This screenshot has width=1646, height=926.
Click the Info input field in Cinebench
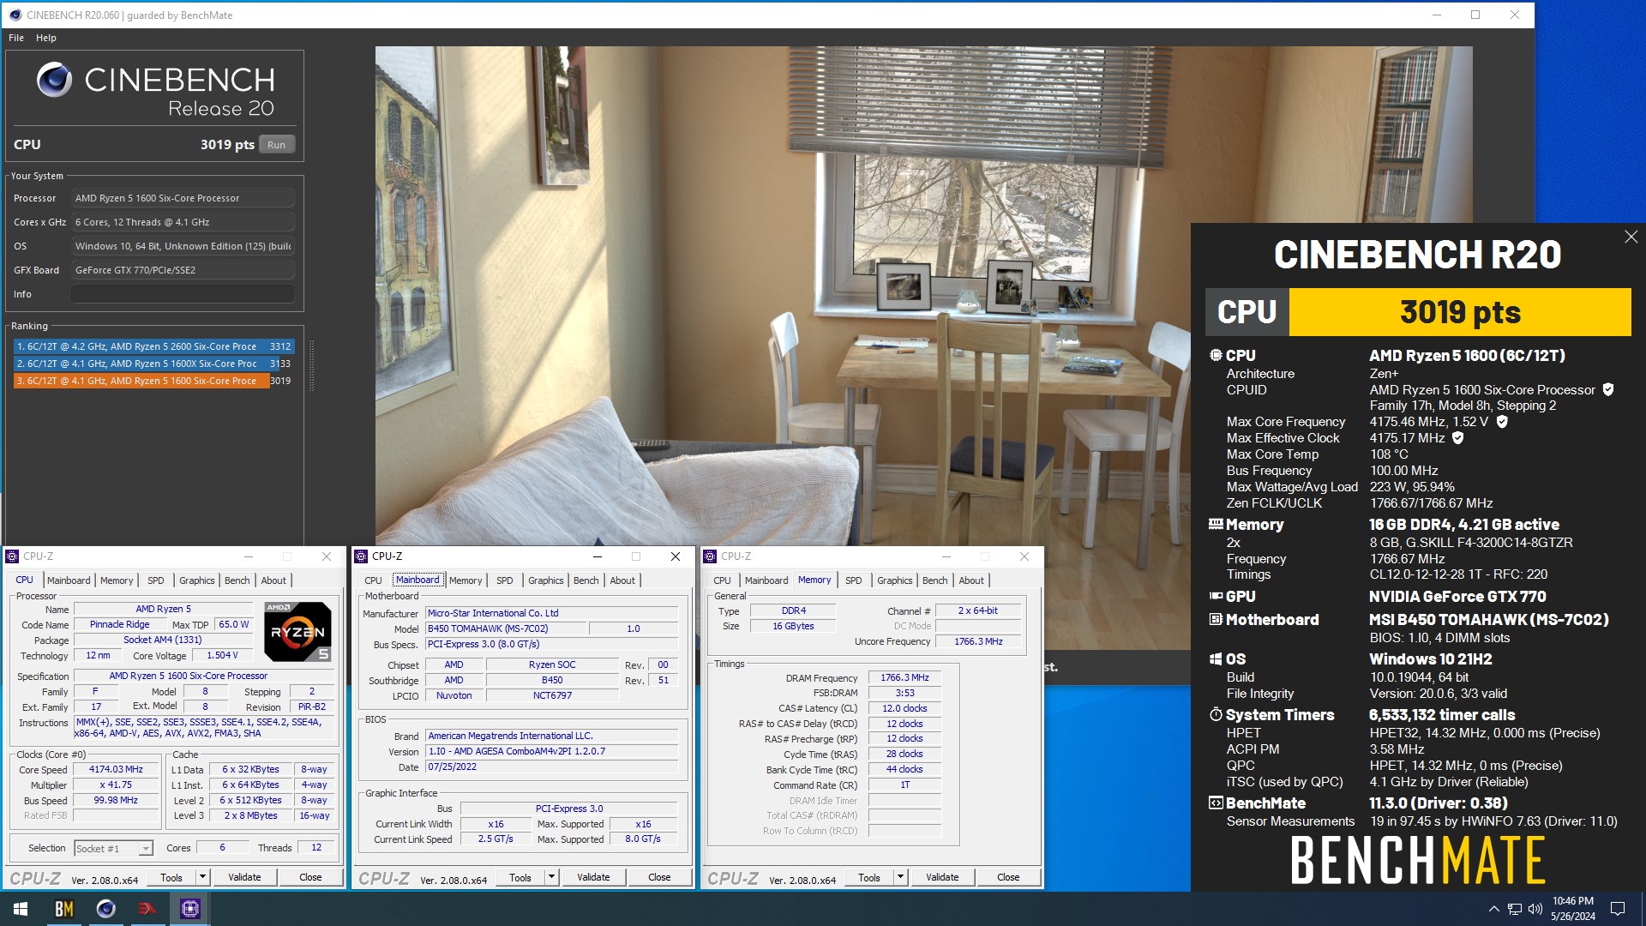(183, 294)
